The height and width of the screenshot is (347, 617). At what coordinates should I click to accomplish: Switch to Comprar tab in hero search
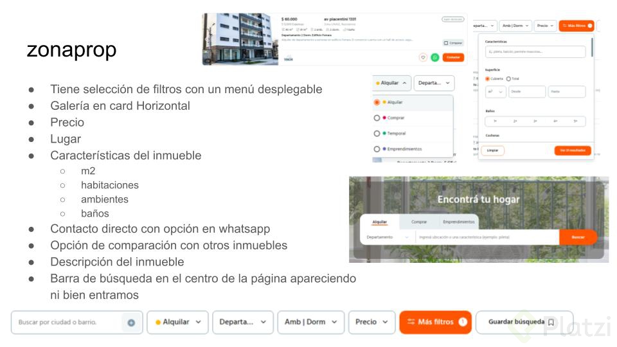click(x=419, y=222)
